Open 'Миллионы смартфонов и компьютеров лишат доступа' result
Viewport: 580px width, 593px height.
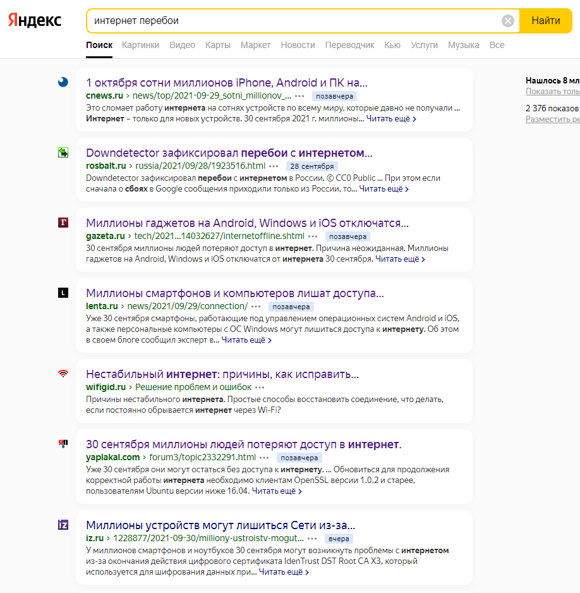tap(234, 293)
